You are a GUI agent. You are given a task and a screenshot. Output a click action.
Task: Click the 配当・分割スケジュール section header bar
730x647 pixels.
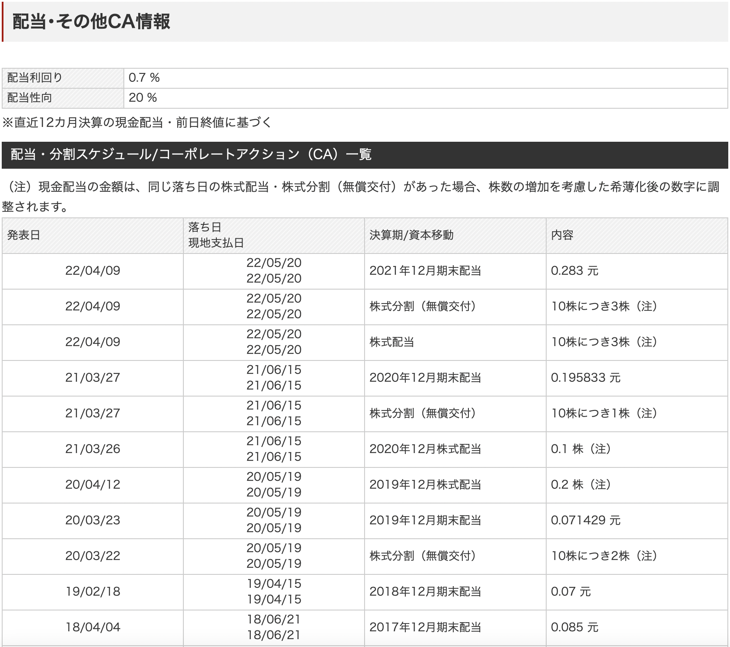pos(365,155)
